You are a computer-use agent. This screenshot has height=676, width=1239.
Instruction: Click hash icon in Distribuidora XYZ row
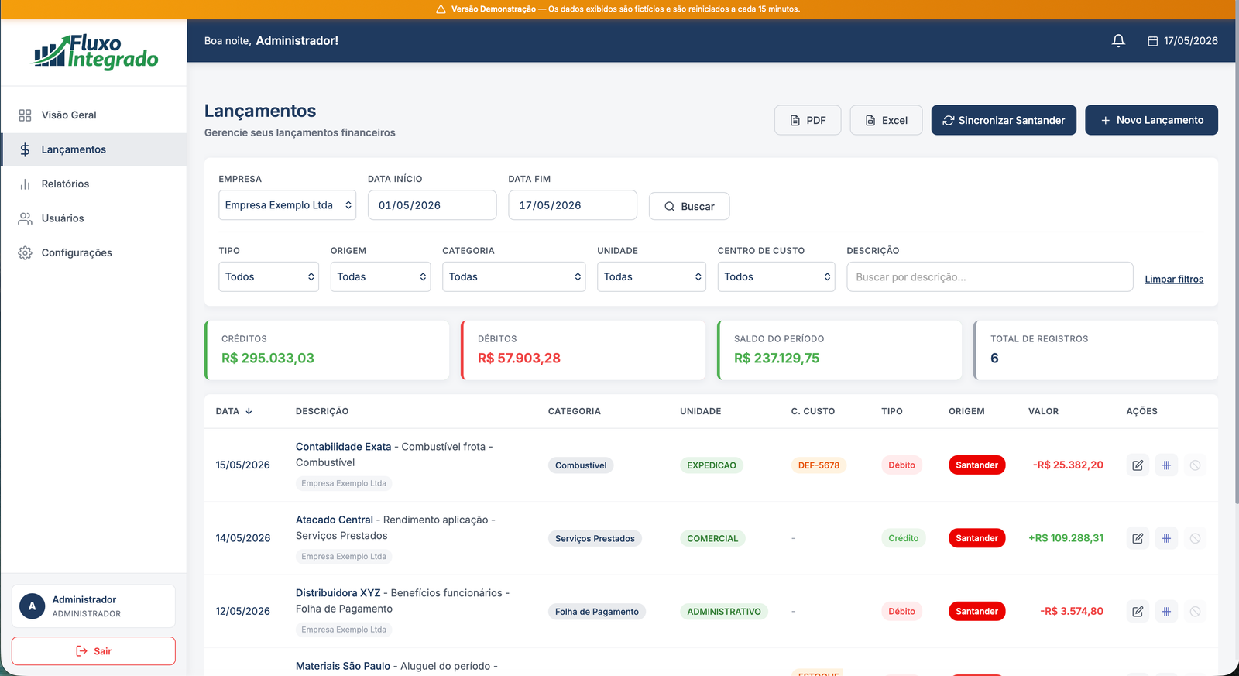pos(1166,612)
